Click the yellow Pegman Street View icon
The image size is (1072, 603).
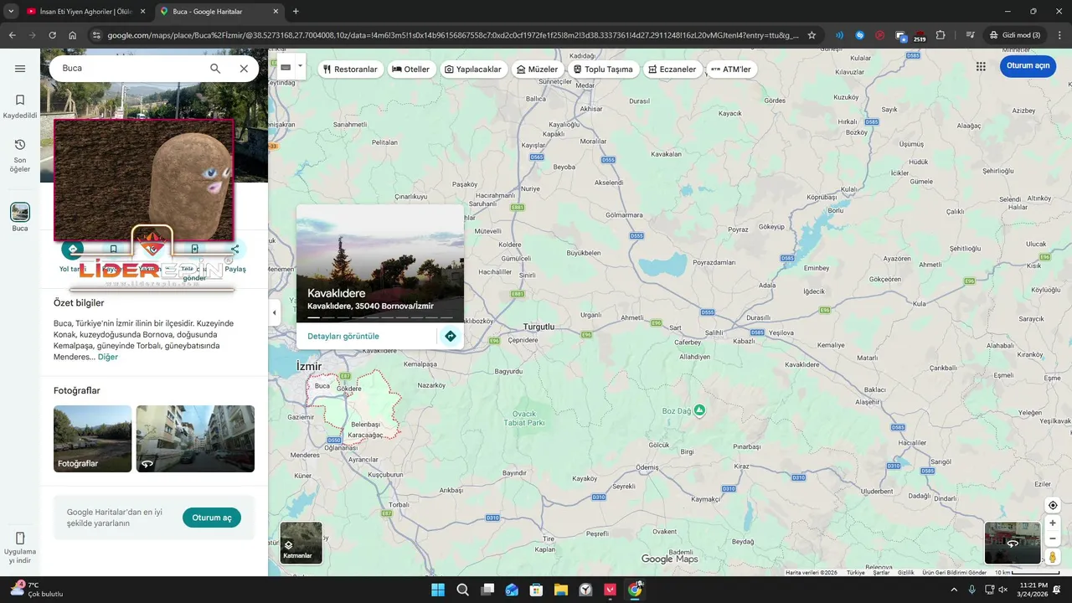1053,557
